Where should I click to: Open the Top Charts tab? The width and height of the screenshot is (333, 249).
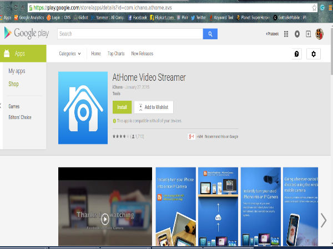(115, 54)
